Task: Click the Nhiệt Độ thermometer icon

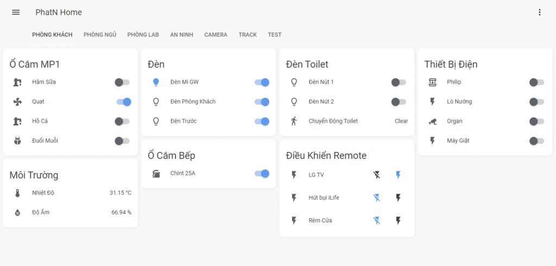Action: point(17,193)
